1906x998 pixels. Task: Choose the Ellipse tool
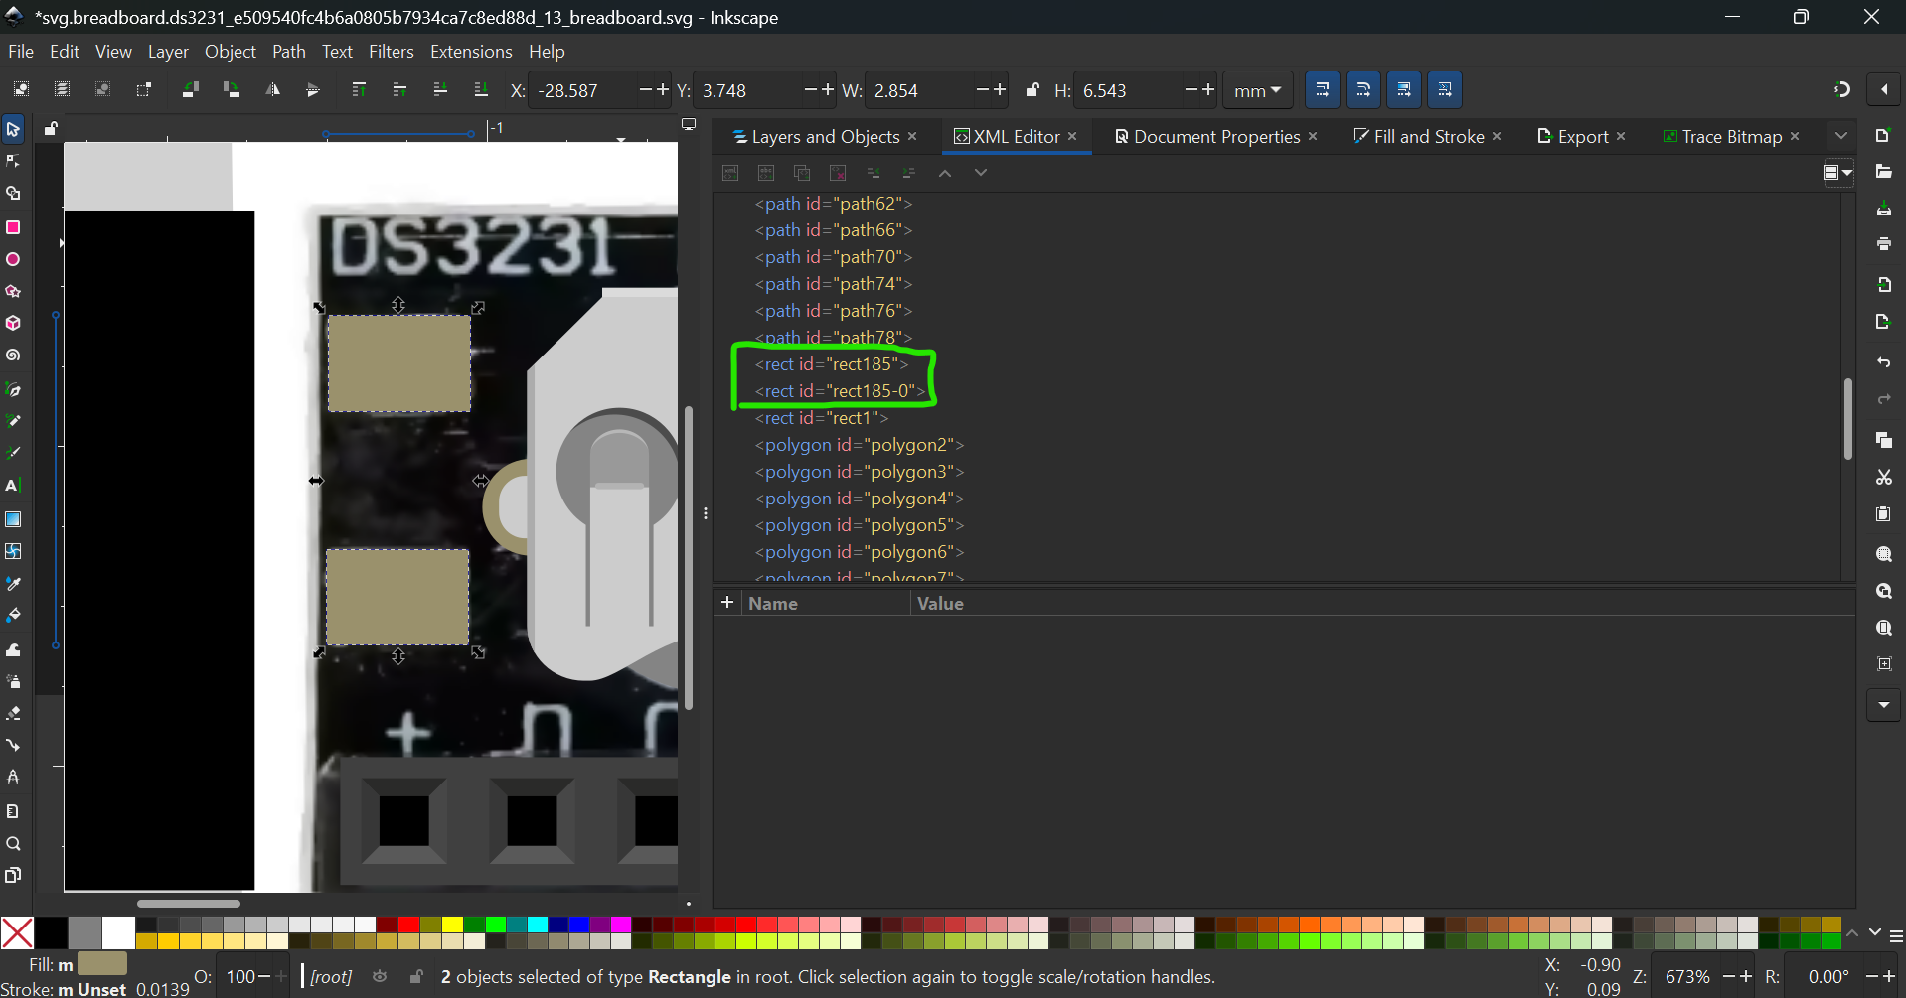click(13, 259)
